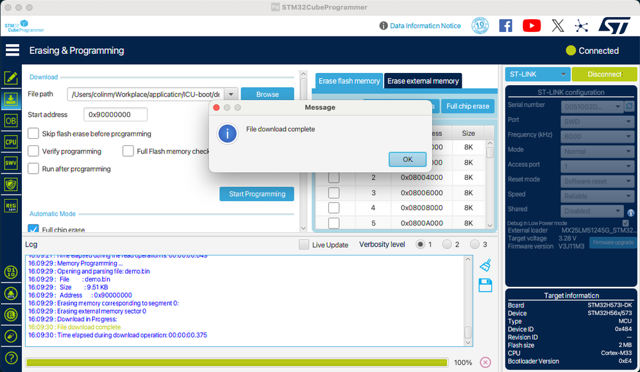
Task: Switch to the Erase flash memory tab
Action: pos(348,81)
